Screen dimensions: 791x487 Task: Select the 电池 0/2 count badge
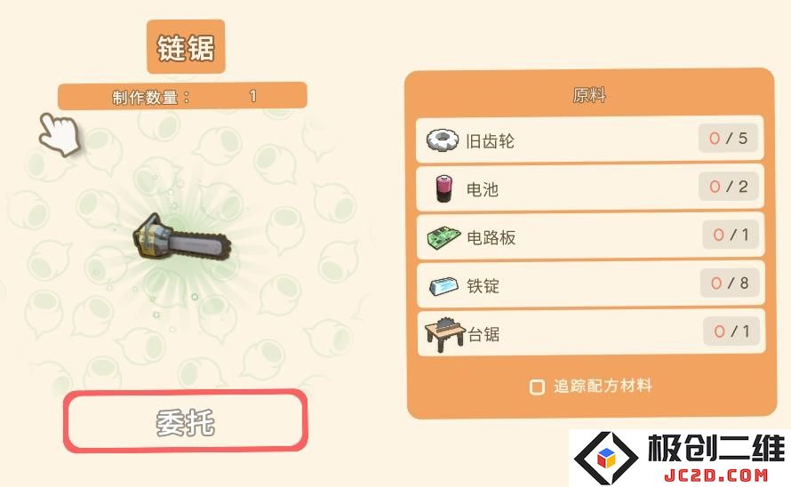coord(729,187)
